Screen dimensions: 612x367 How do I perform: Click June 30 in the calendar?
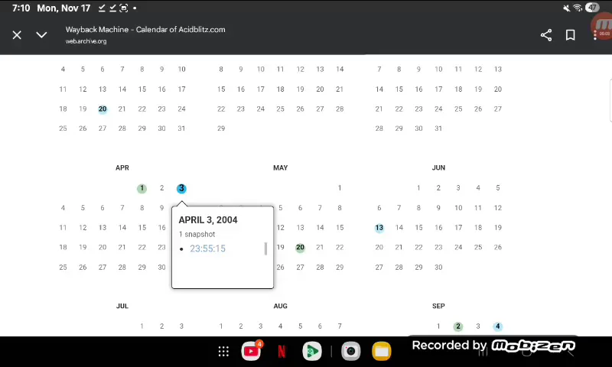coord(438,268)
